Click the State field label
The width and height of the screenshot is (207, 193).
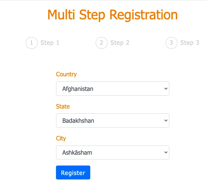click(63, 107)
